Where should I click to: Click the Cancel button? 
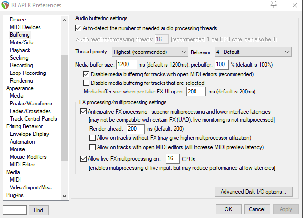click(257, 209)
